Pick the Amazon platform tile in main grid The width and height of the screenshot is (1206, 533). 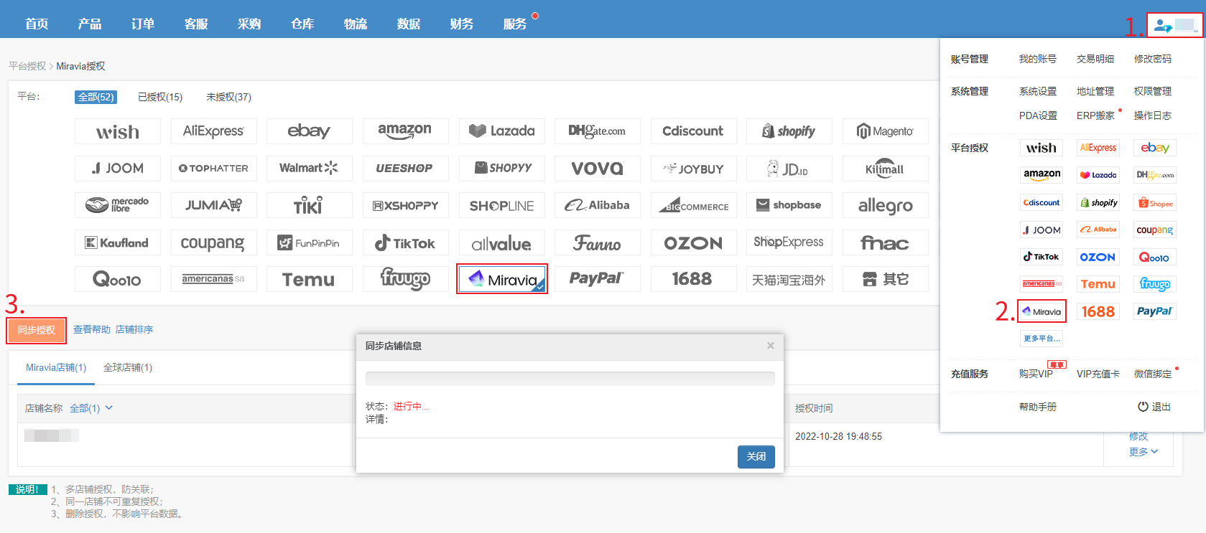(405, 131)
